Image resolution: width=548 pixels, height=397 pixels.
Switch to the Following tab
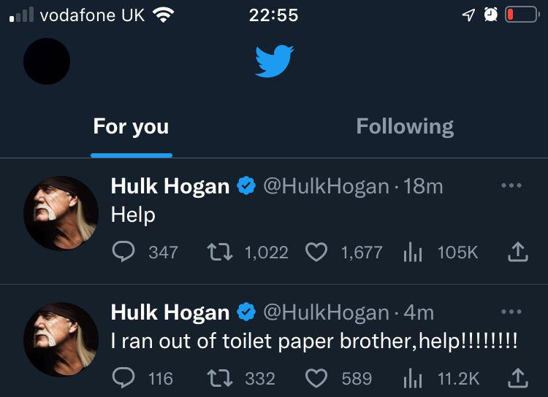tap(405, 127)
